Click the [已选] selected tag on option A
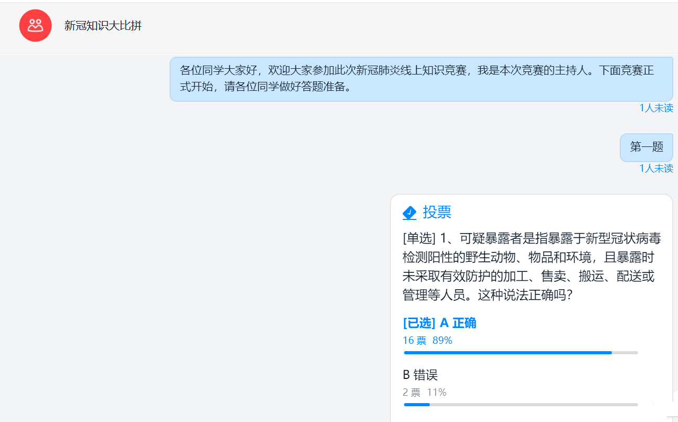Viewport: 678px width, 422px height. (419, 323)
